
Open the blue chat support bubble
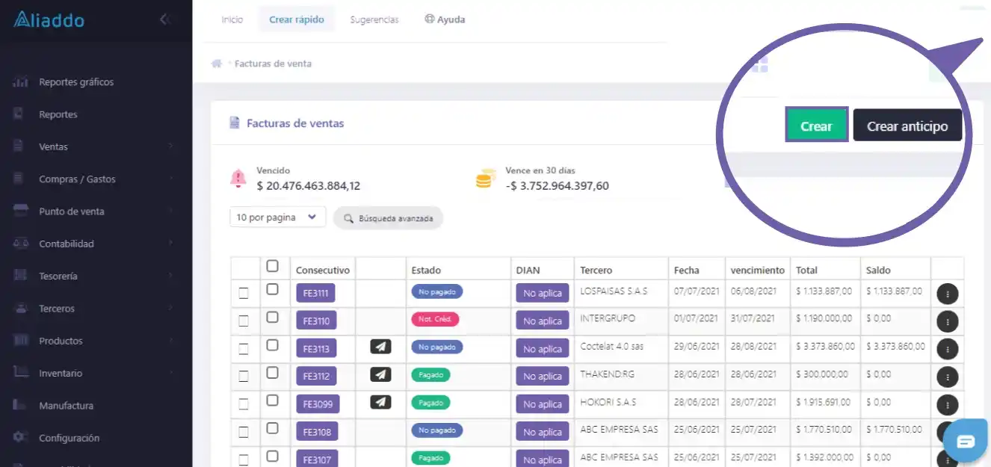point(966,441)
